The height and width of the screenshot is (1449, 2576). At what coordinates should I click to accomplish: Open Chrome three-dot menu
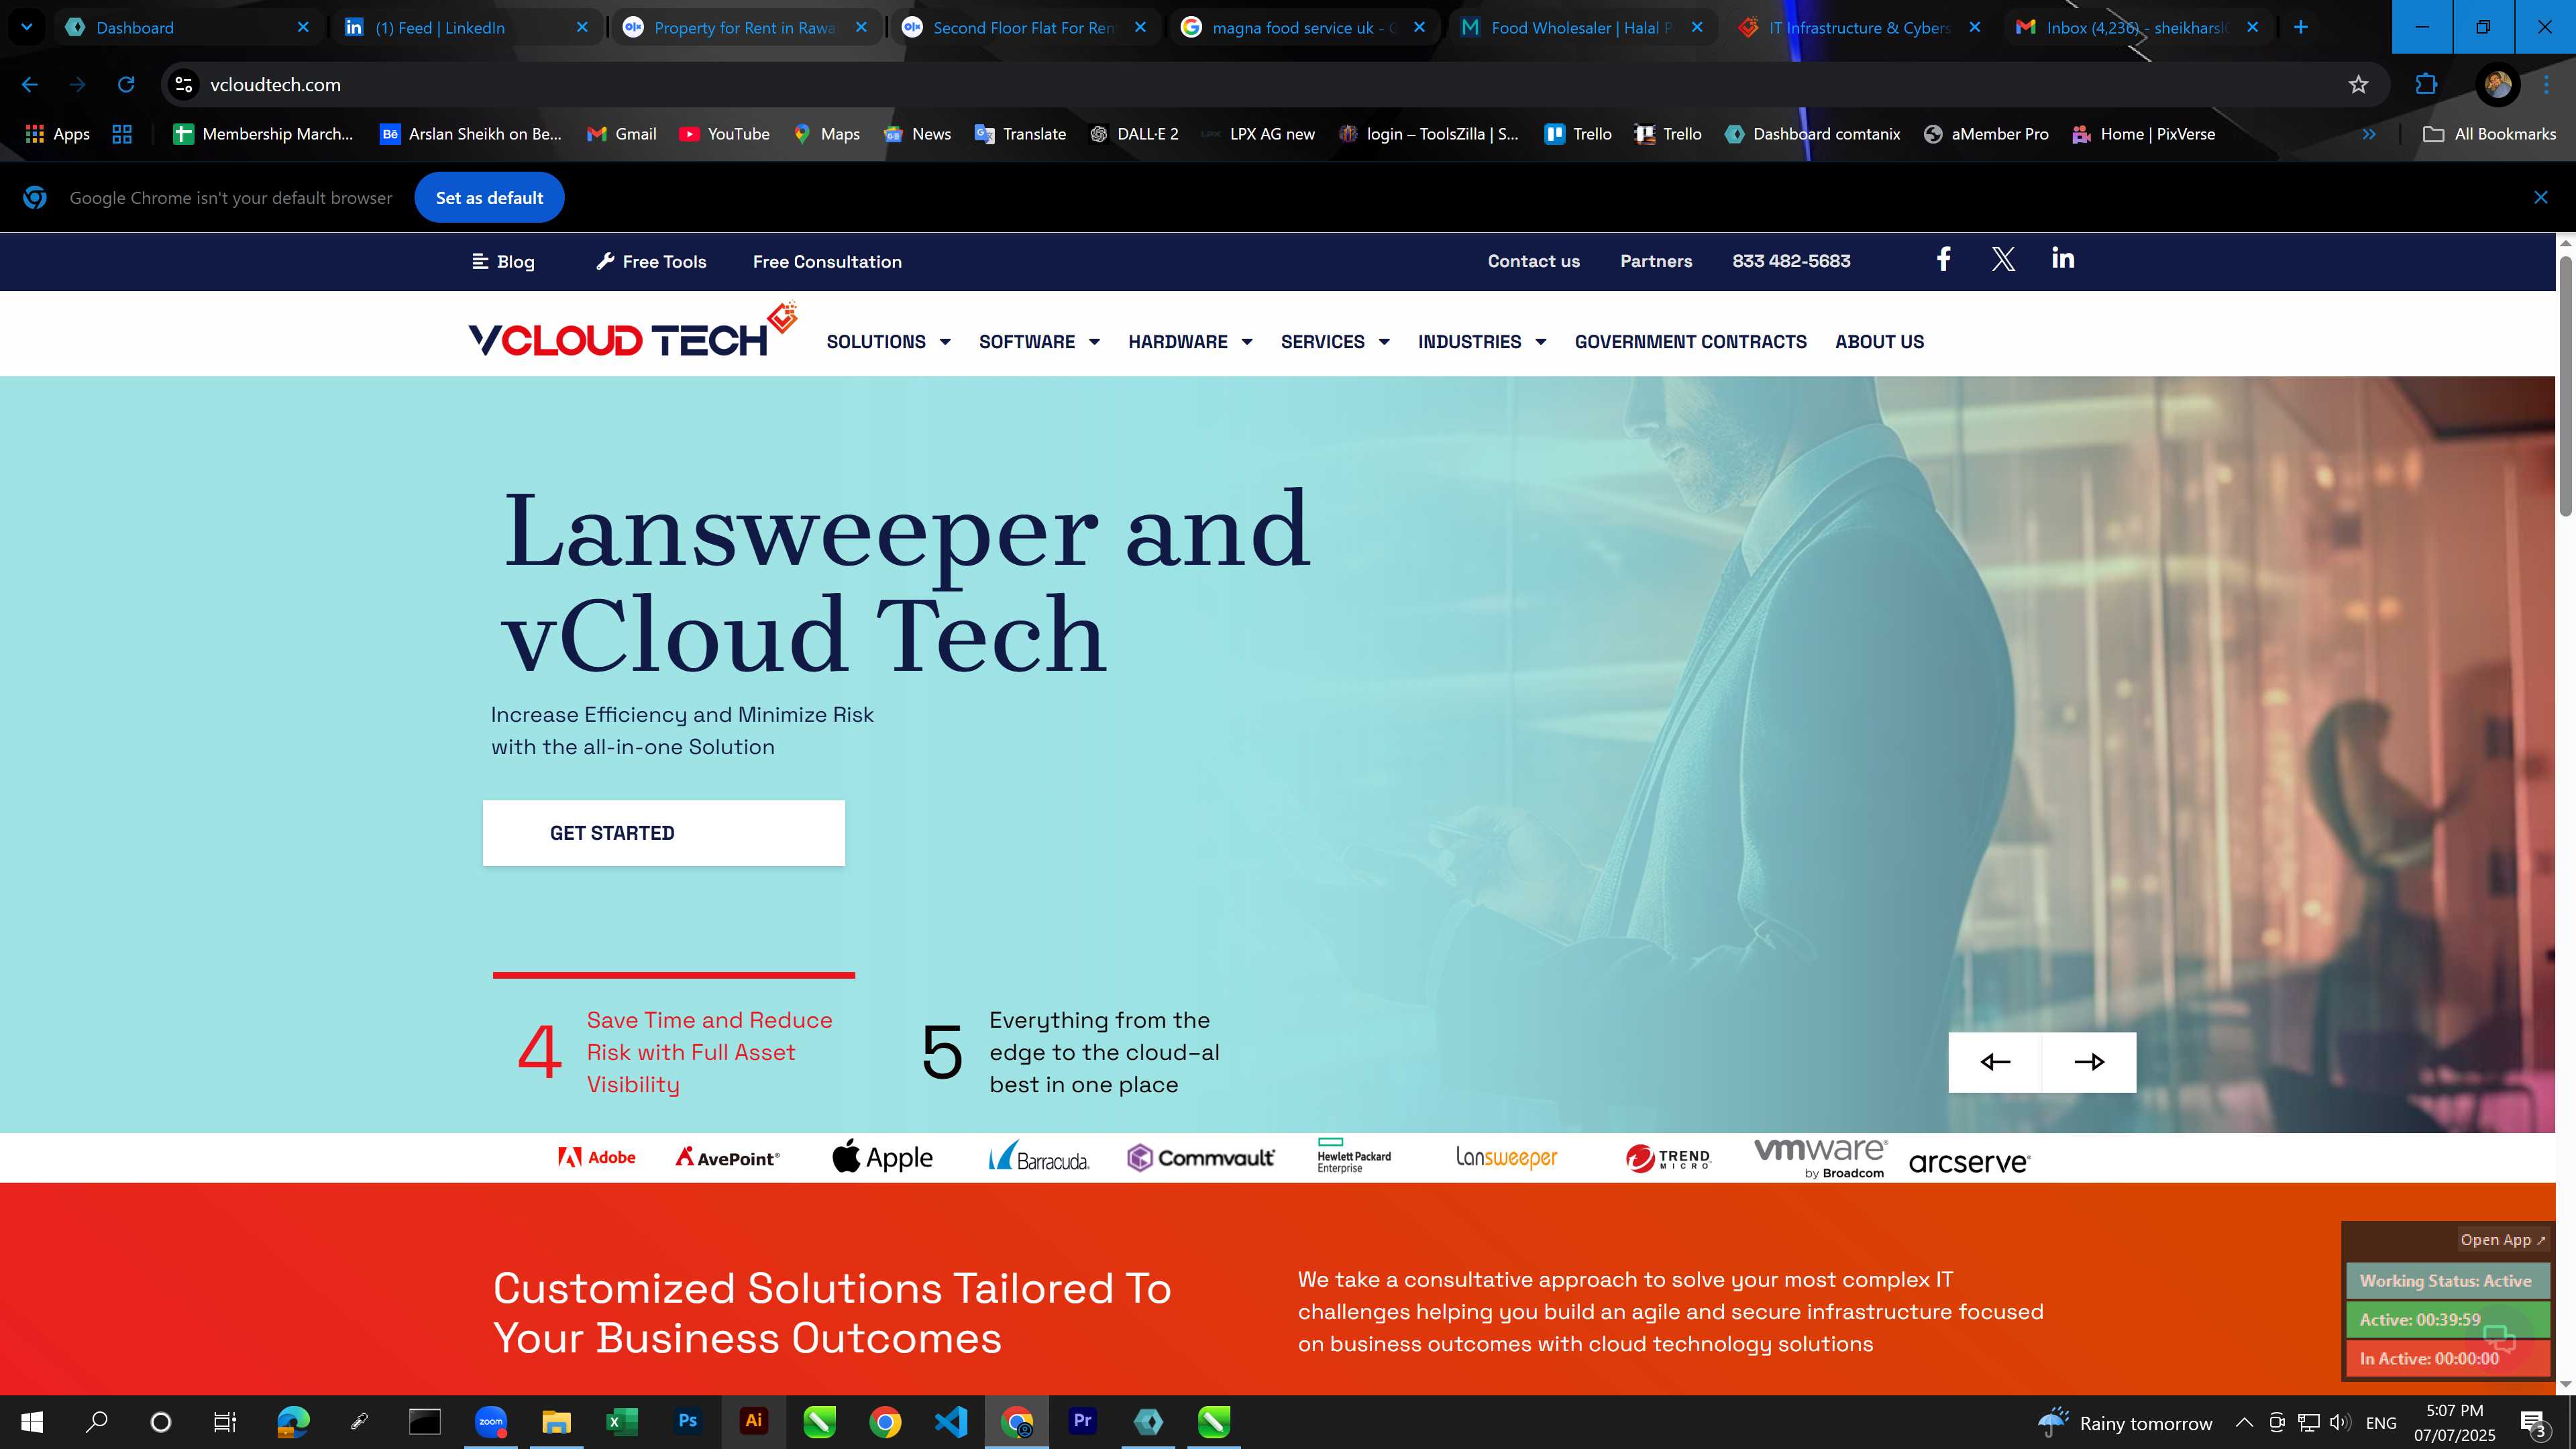click(2546, 84)
